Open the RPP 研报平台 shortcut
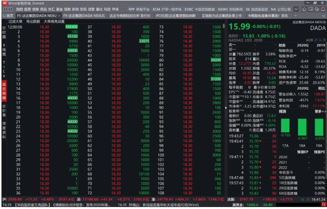327x209 pixels. (139, 9)
